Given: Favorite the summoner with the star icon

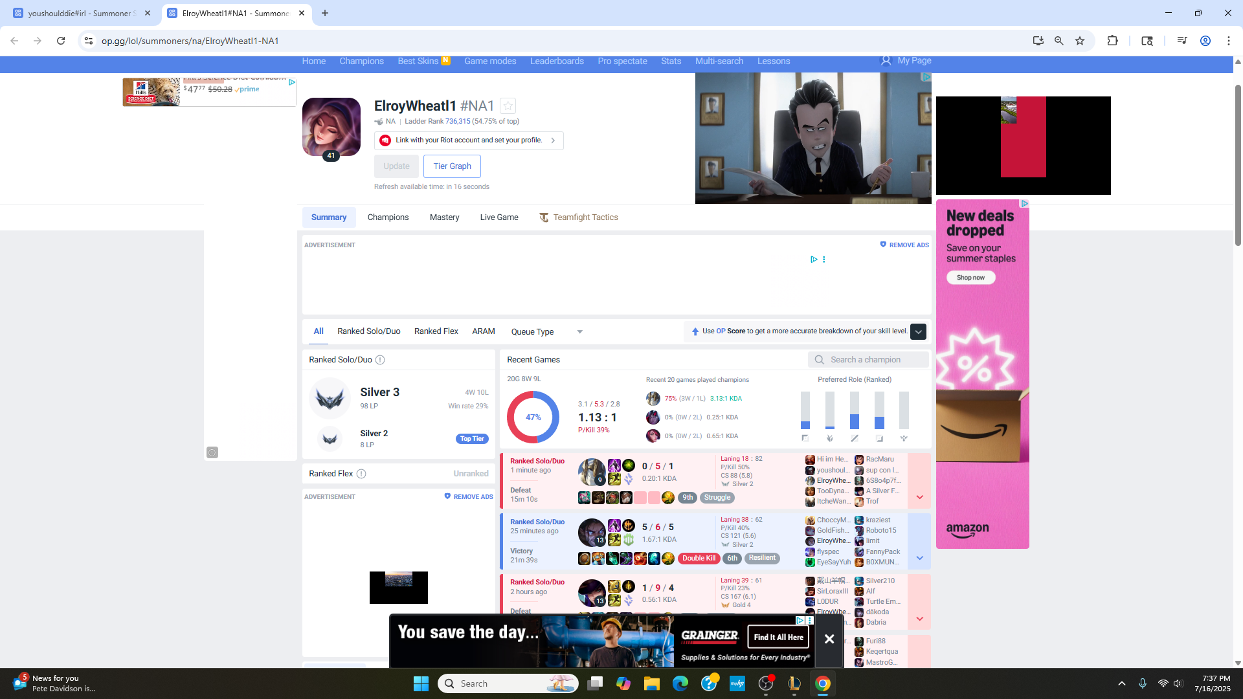Looking at the screenshot, I should pyautogui.click(x=508, y=105).
